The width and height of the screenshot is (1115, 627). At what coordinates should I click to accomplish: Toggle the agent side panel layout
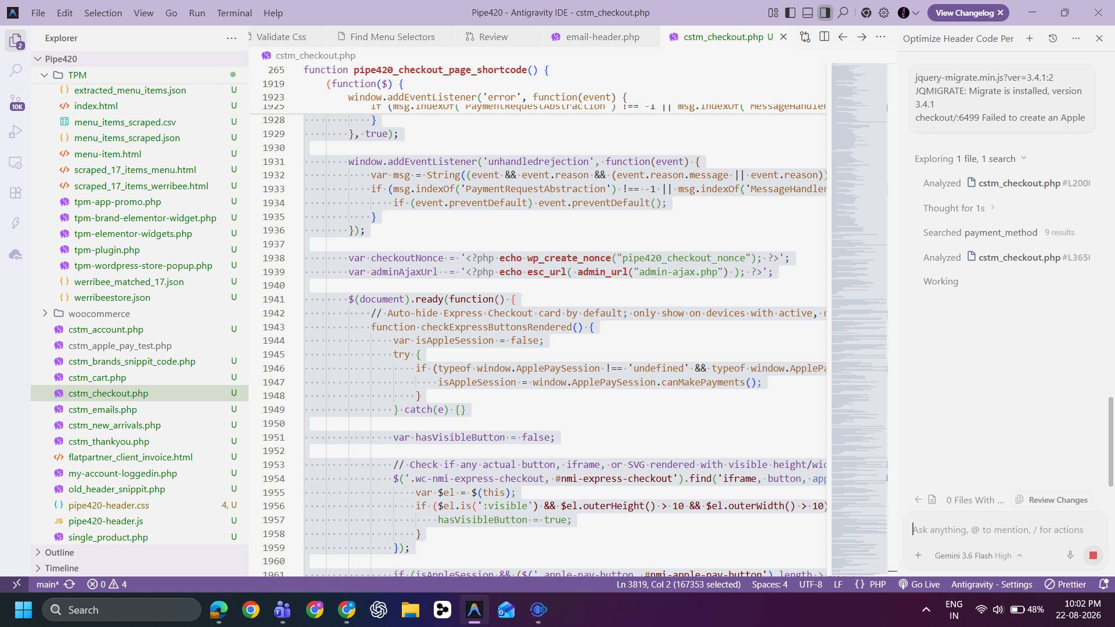click(825, 13)
